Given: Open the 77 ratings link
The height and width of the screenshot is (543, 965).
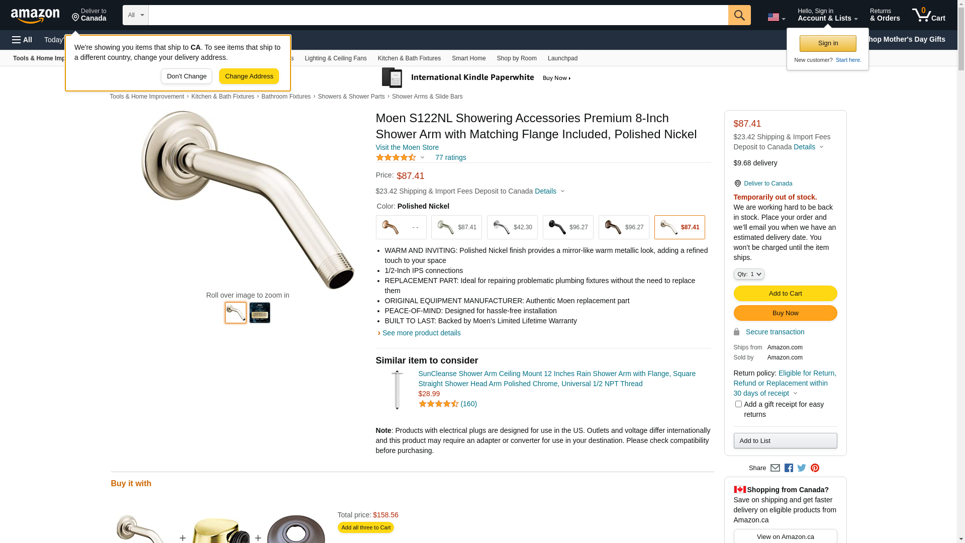Looking at the screenshot, I should point(450,157).
